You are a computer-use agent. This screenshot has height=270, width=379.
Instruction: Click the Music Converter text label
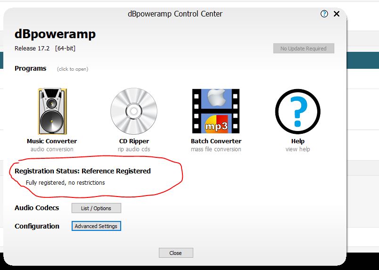52,141
